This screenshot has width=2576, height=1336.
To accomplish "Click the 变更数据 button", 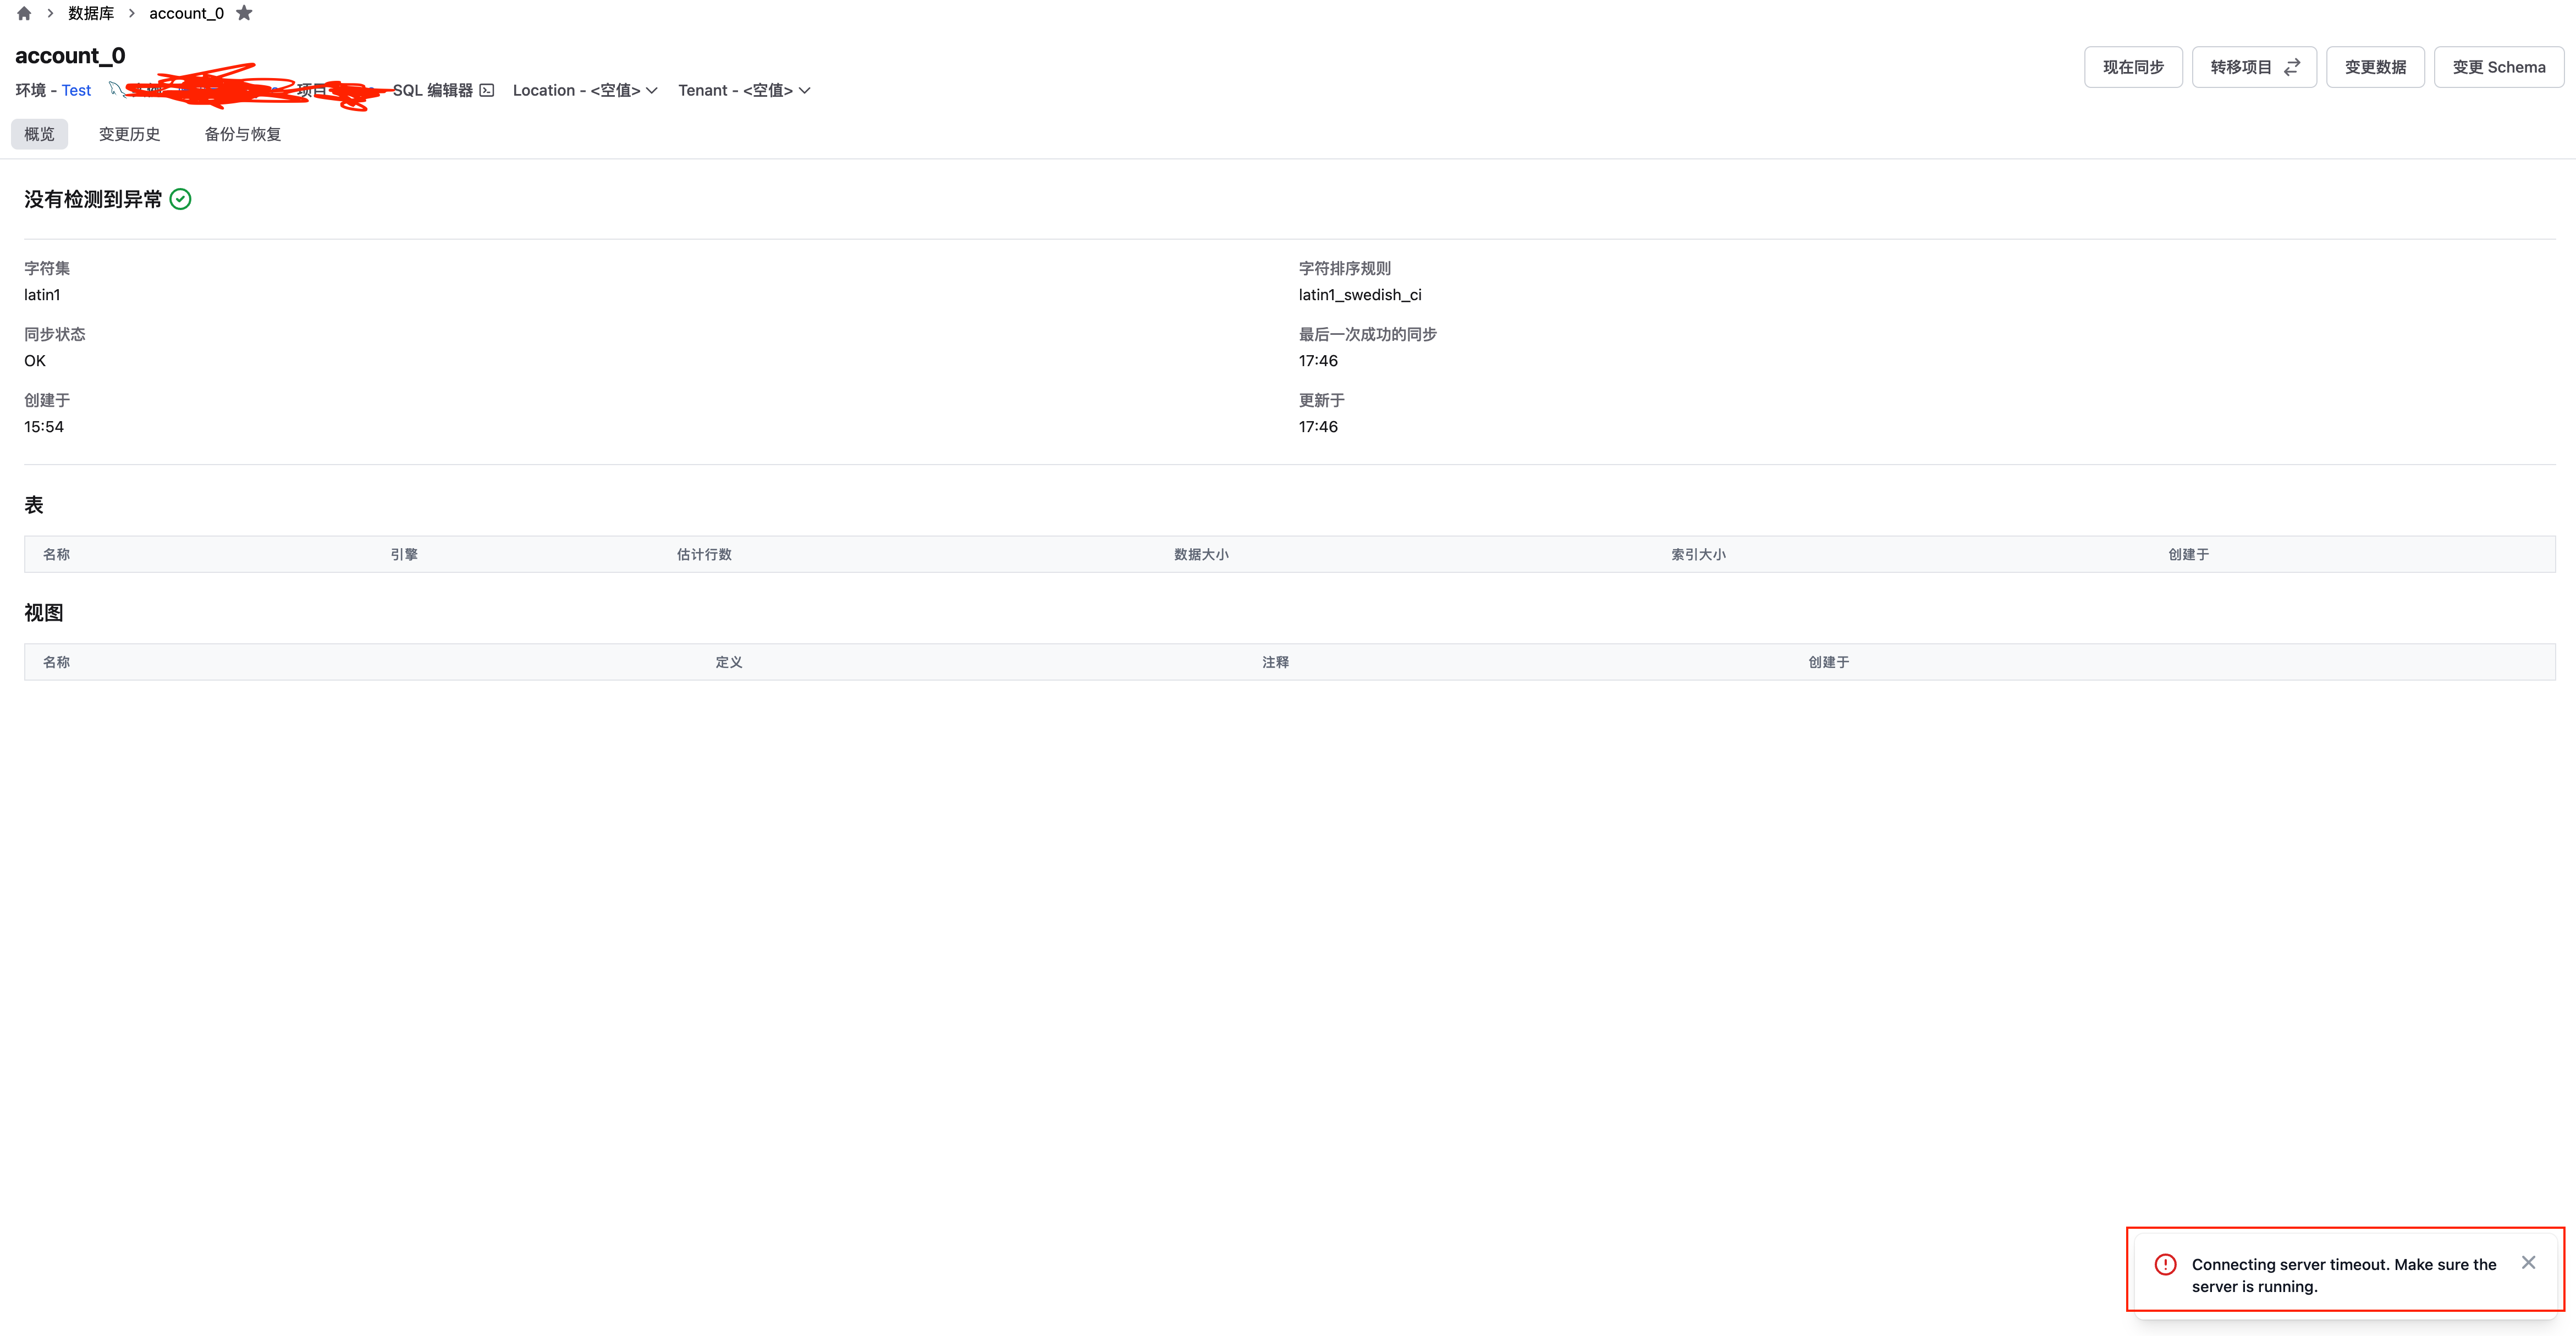I will coord(2375,67).
